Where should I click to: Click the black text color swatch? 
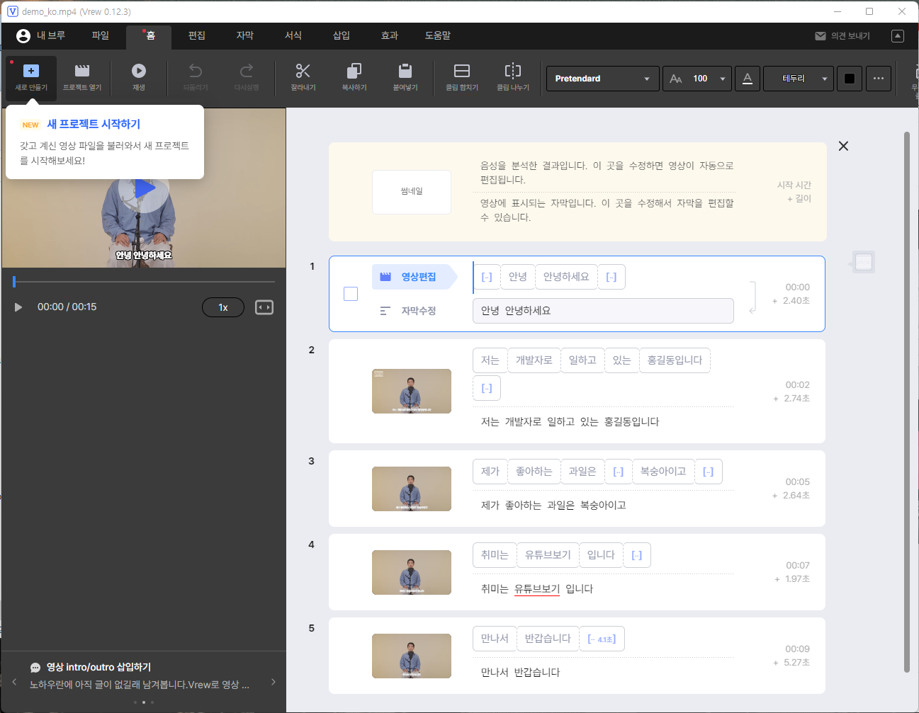(849, 78)
